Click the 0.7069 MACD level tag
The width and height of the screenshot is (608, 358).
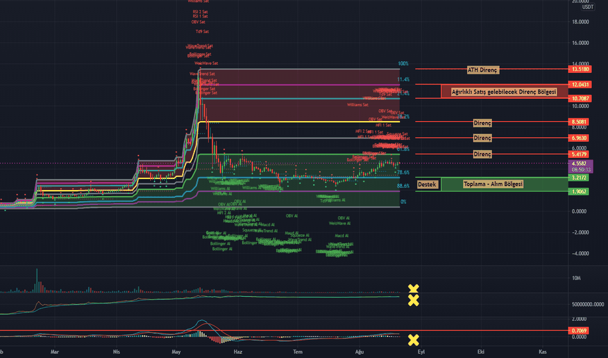pos(579,331)
